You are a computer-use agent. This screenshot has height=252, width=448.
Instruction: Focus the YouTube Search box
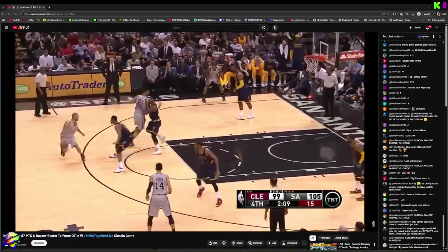215,28
